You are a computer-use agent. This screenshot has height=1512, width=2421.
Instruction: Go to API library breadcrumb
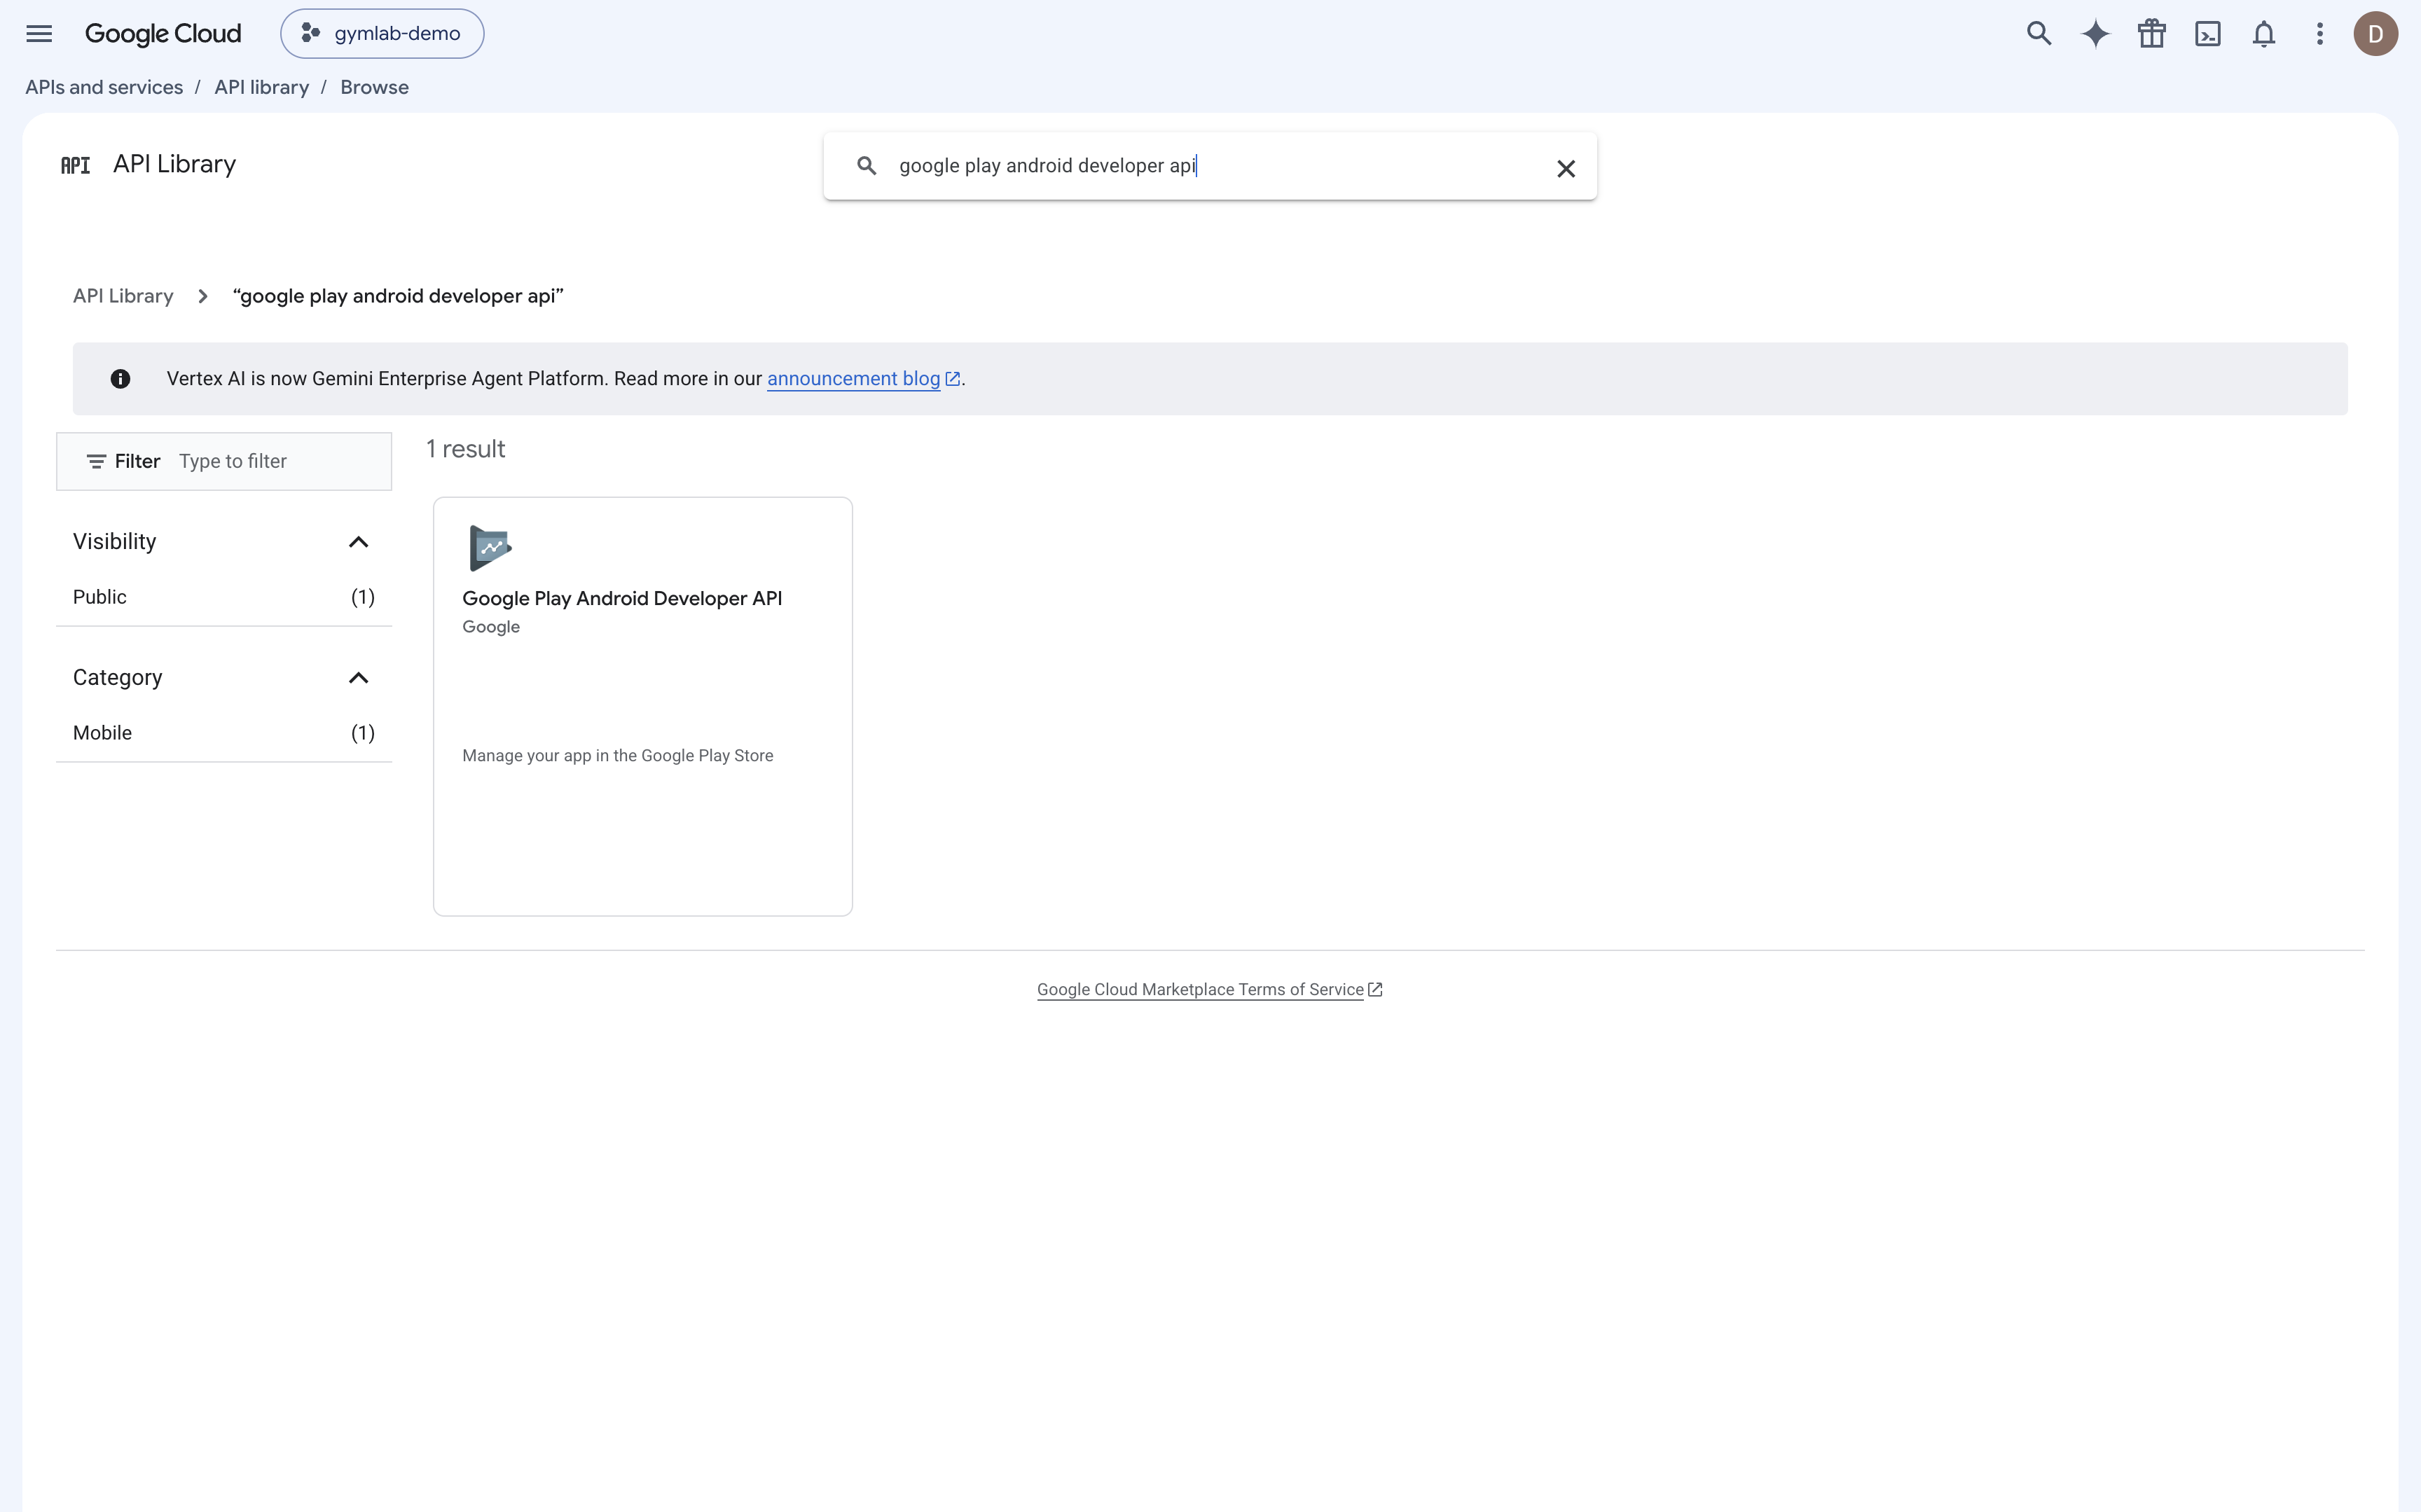coord(261,87)
